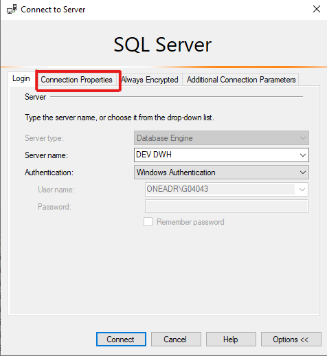Expand the Authentication dropdown
The height and width of the screenshot is (356, 327).
pos(221,173)
